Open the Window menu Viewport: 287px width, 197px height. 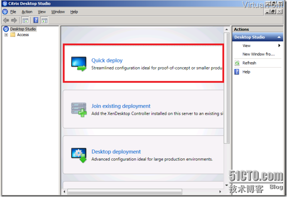(58, 12)
